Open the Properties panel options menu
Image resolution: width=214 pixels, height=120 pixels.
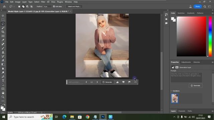click(x=213, y=62)
